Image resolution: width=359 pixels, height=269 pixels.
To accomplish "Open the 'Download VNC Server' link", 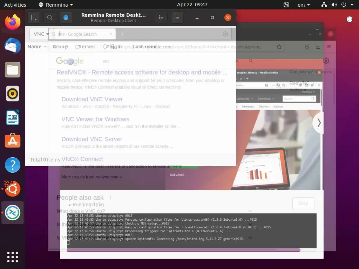I will 92,139.
